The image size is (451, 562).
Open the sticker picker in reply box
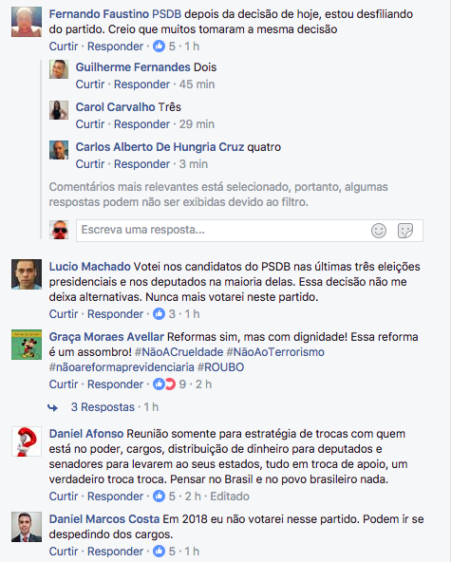405,231
